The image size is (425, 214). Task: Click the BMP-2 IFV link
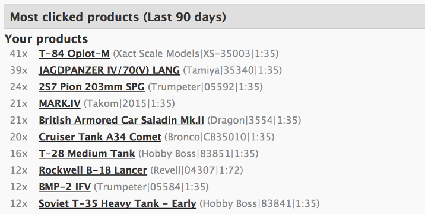65,187
